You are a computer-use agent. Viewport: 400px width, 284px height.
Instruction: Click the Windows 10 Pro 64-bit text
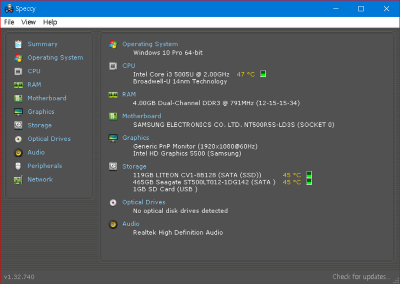click(168, 53)
